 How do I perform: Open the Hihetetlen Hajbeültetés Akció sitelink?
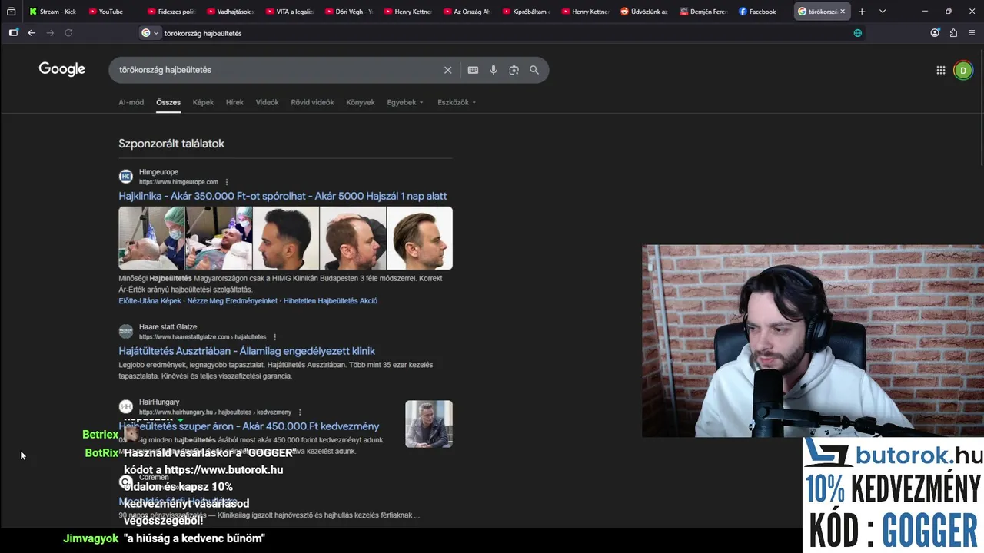[331, 301]
